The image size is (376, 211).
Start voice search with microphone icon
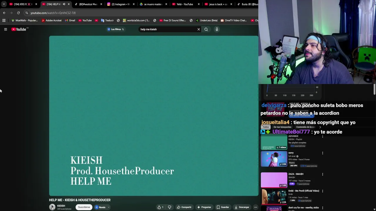click(x=217, y=29)
